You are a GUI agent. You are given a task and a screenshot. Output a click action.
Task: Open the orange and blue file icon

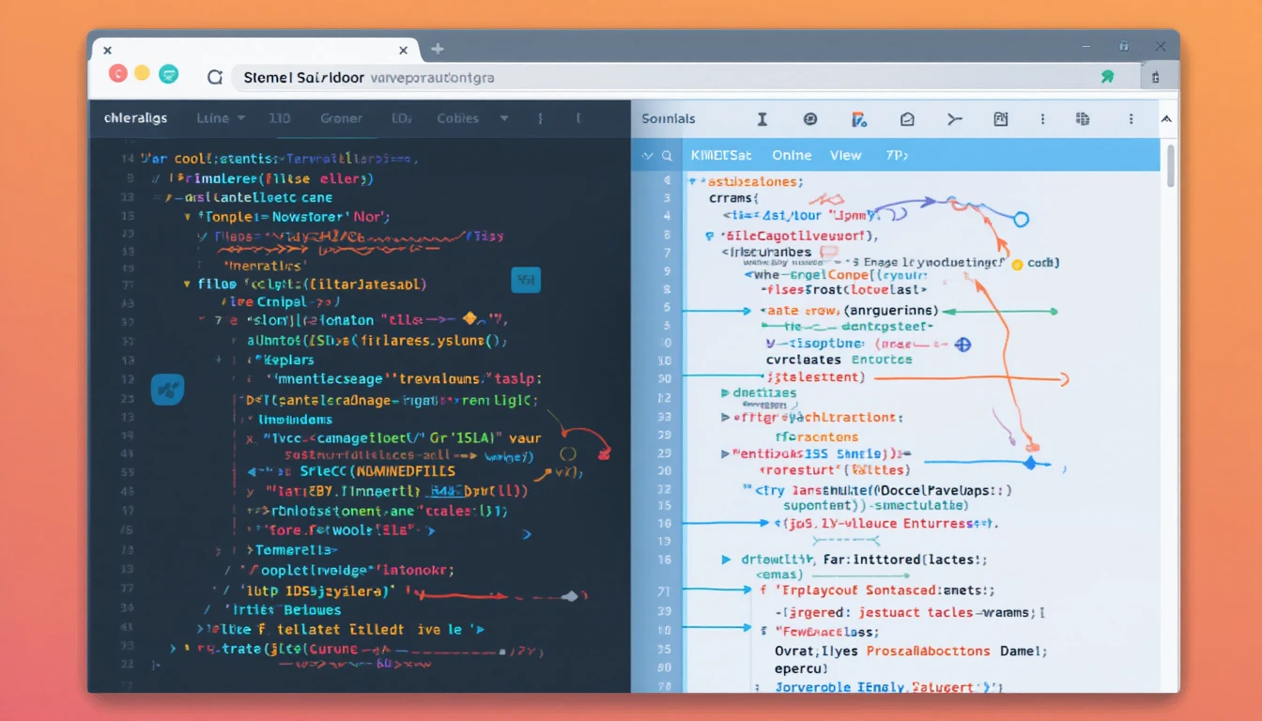(x=857, y=119)
